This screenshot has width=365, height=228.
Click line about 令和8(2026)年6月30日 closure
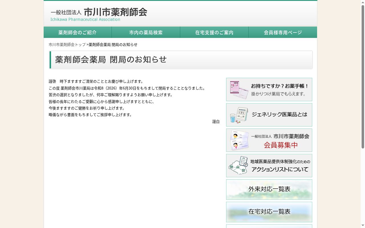tap(127, 88)
